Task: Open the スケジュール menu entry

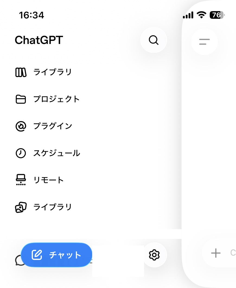Action: 57,153
